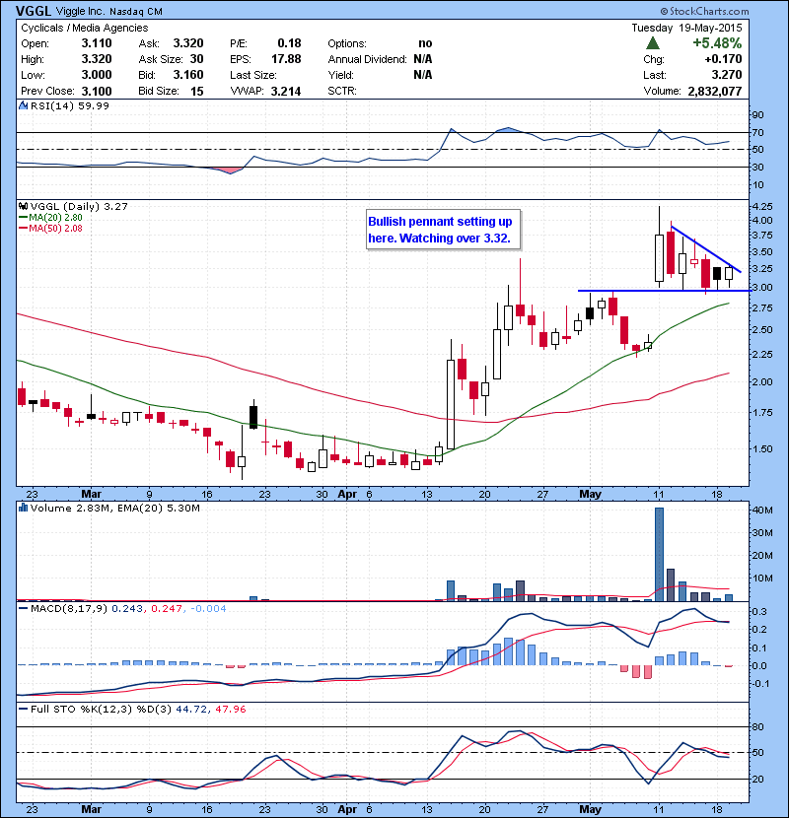Click the company name Viggle Inc.
The width and height of the screenshot is (789, 818).
click(80, 11)
